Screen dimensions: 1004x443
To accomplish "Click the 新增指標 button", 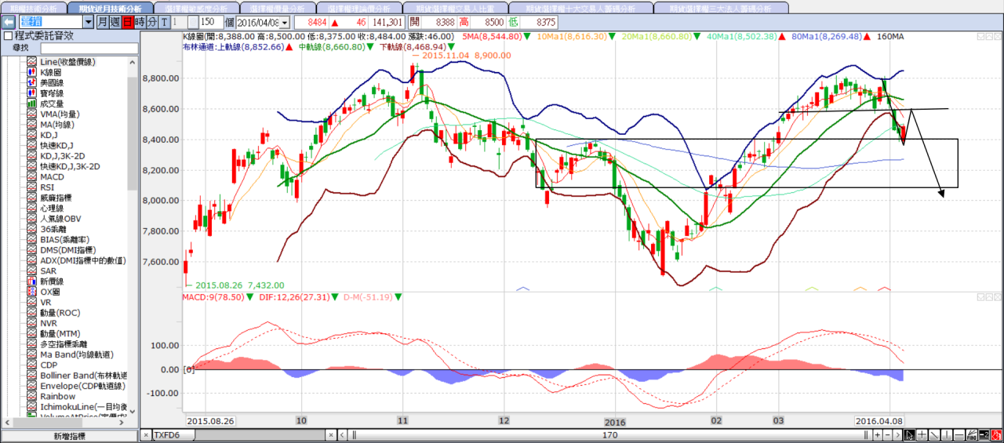I will (69, 435).
